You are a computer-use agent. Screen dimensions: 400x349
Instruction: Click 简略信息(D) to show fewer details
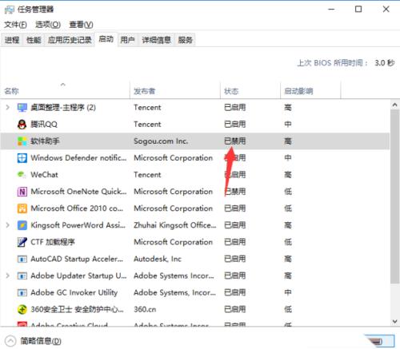pos(41,341)
